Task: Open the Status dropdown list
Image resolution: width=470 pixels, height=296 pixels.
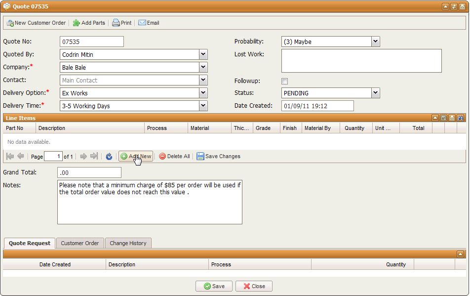Action: (376, 93)
